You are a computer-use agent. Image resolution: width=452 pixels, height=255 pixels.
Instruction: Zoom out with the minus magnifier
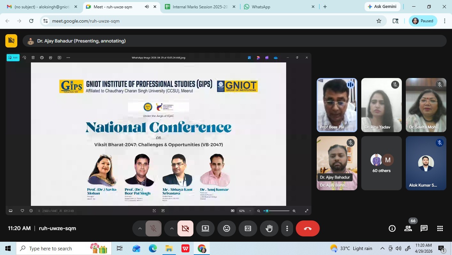[x=259, y=211]
